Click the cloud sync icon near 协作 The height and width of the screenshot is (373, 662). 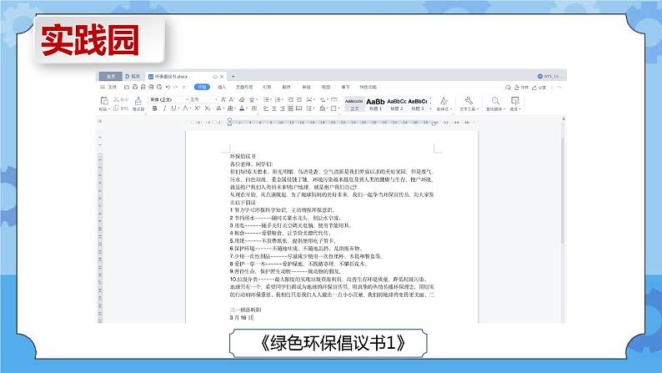(509, 88)
